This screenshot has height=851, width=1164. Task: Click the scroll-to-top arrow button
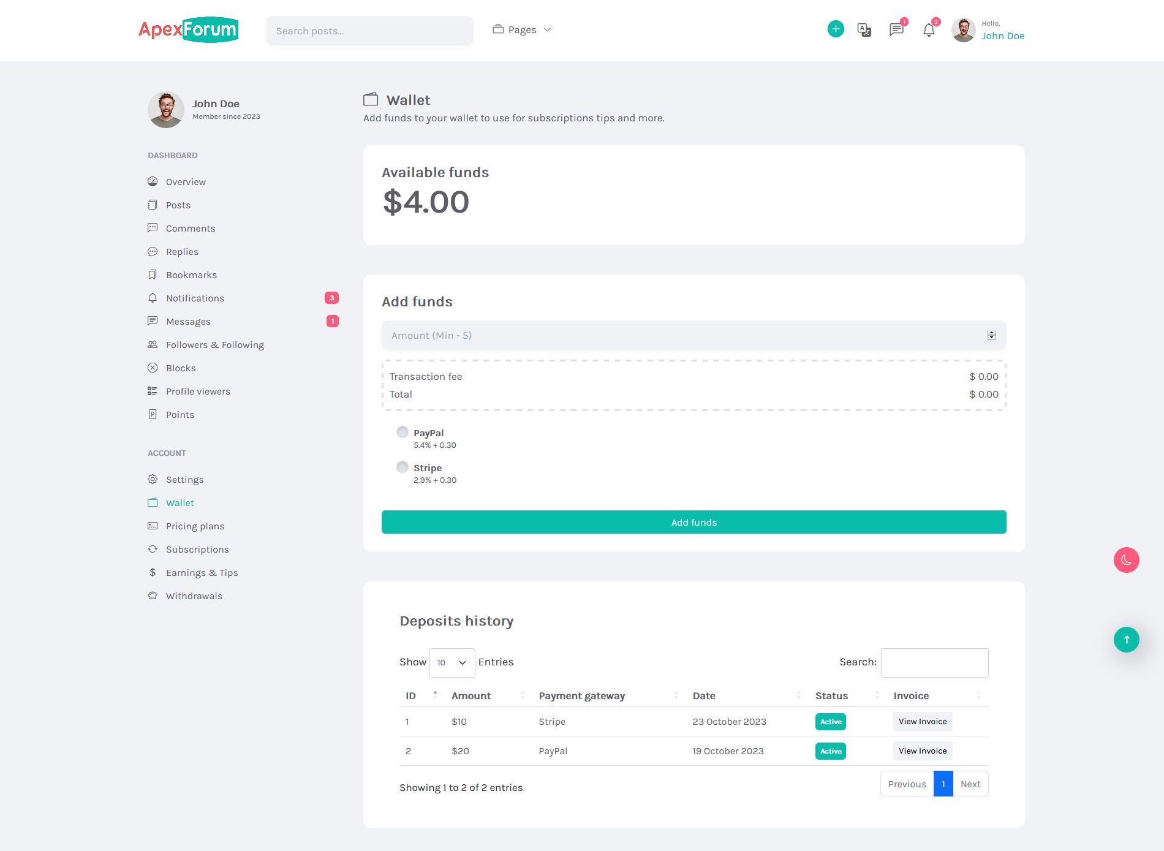1126,639
